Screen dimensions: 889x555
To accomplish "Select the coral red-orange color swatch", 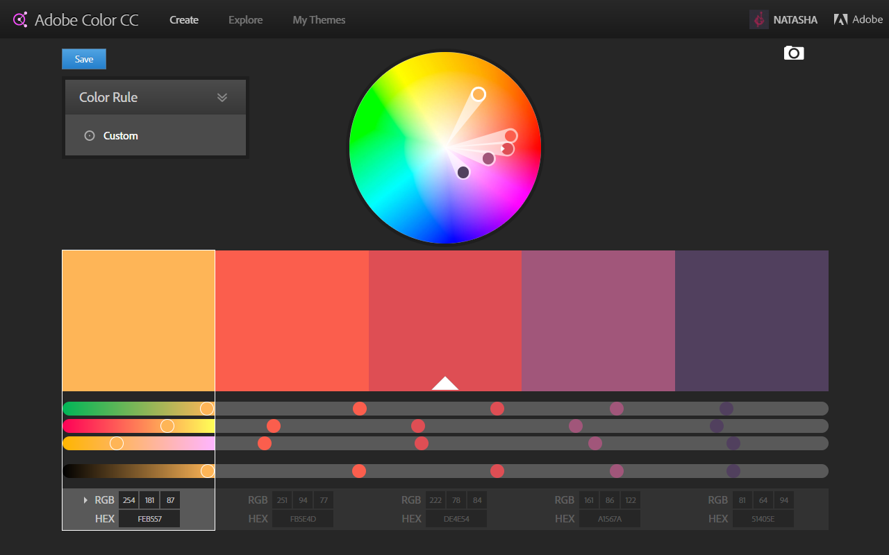I will click(x=292, y=321).
